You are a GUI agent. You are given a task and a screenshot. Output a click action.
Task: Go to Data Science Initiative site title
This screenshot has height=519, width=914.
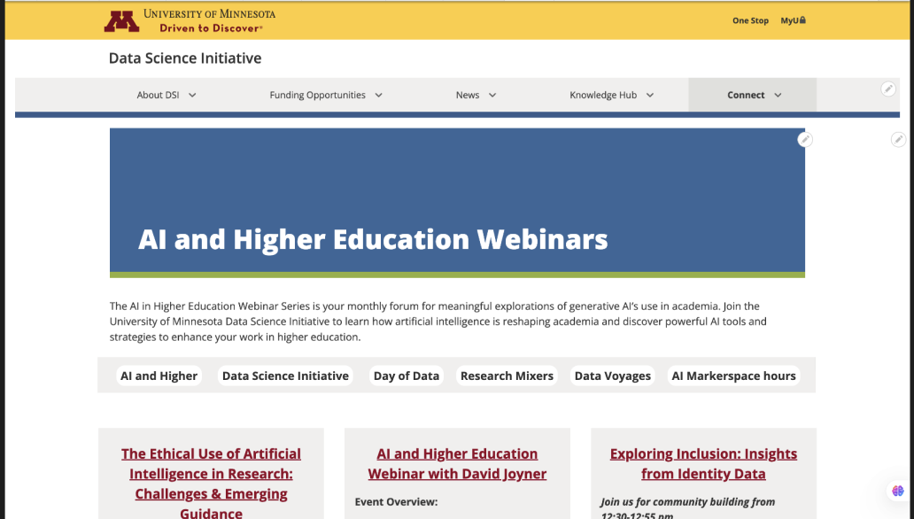click(x=185, y=58)
